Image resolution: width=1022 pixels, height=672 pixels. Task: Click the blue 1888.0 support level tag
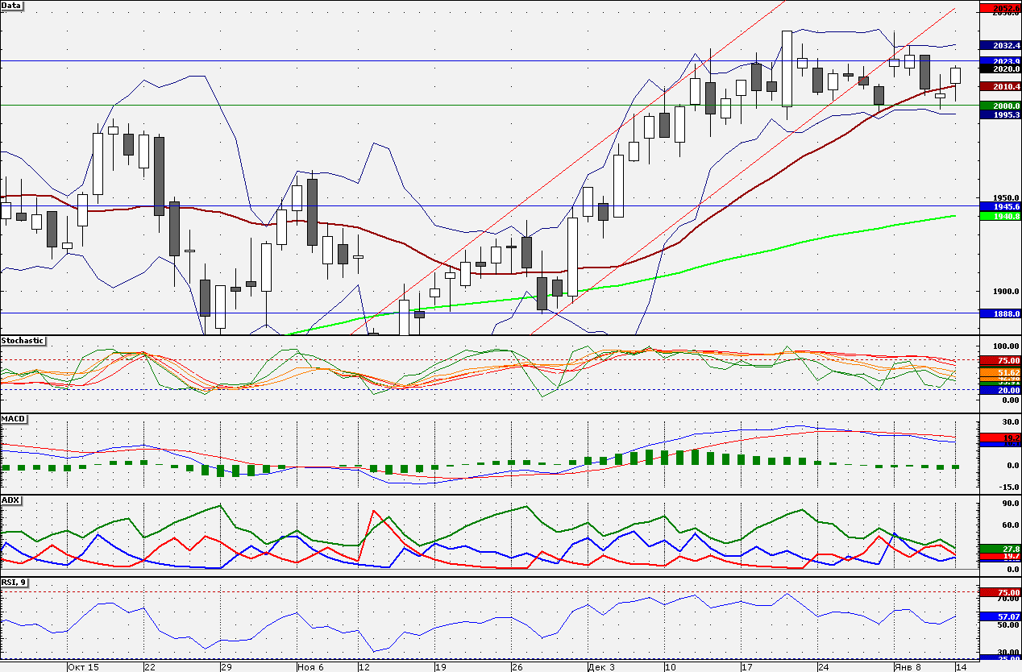tap(999, 313)
